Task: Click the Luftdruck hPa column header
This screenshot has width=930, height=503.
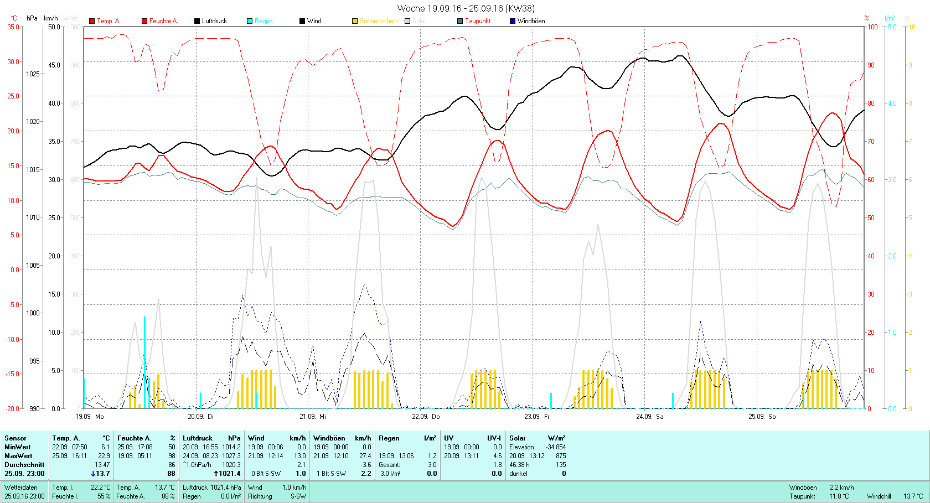Action: [212, 438]
